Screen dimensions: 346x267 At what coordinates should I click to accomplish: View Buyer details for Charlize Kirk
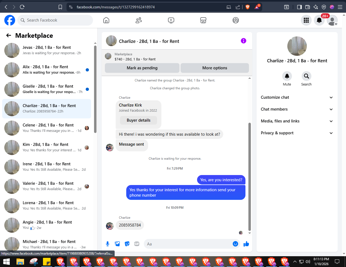(x=138, y=120)
